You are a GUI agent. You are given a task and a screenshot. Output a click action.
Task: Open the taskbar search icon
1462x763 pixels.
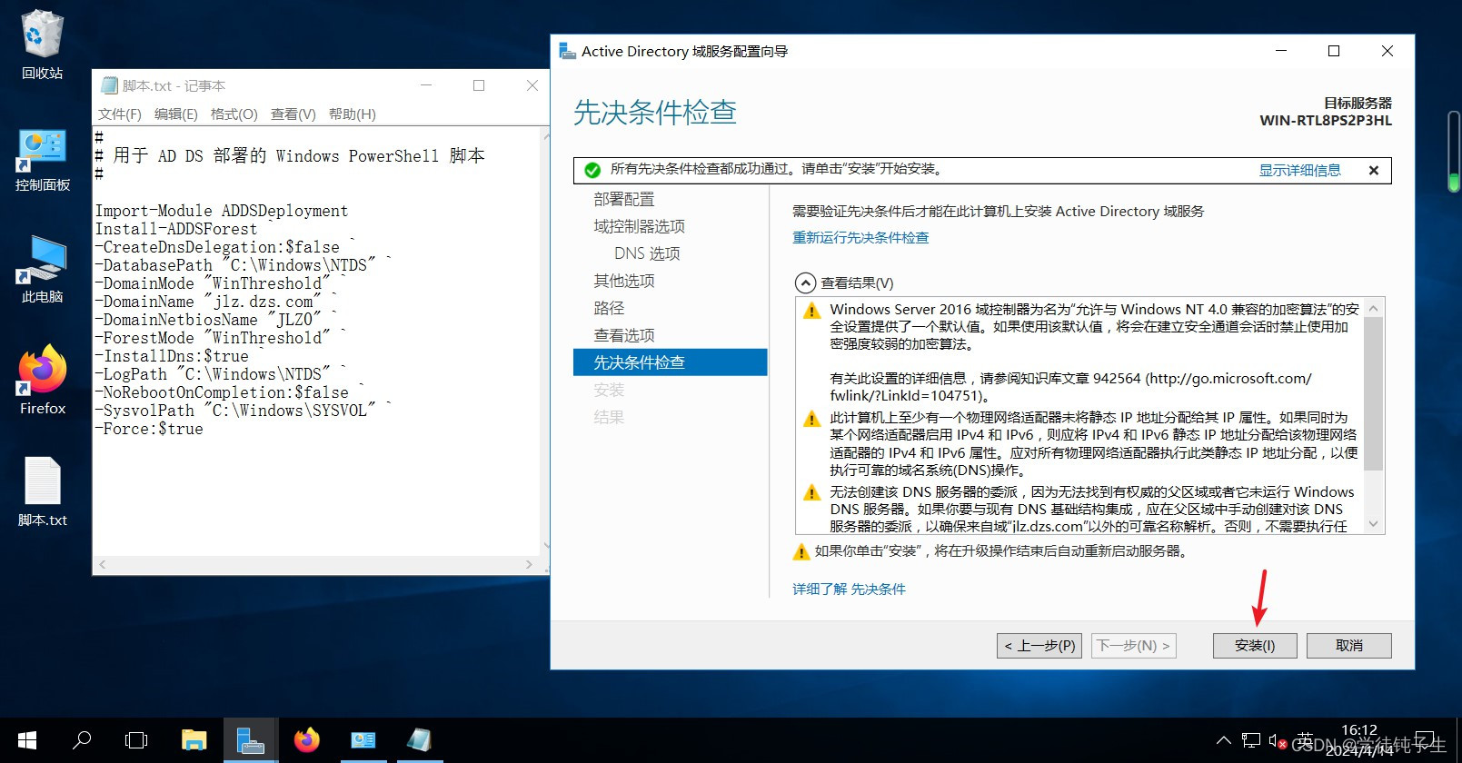coord(82,740)
